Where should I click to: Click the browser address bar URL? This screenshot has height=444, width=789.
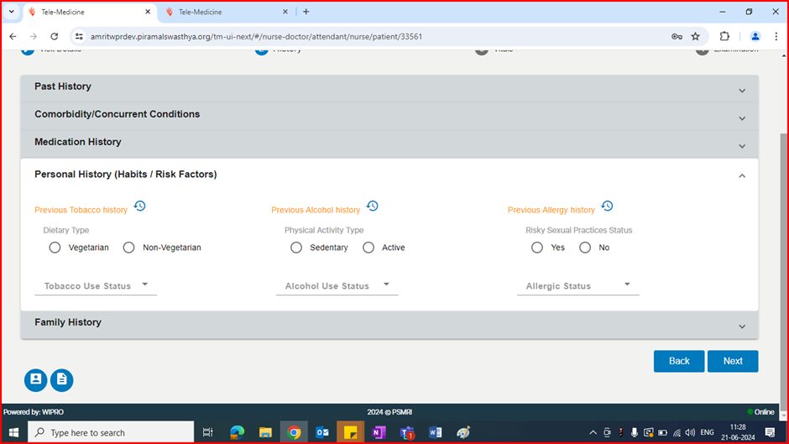[256, 36]
